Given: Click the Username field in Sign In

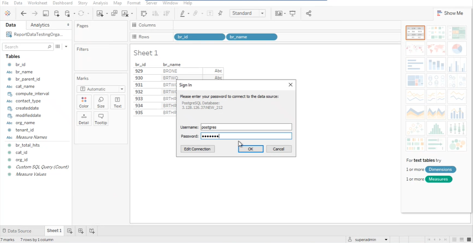Looking at the screenshot, I should pyautogui.click(x=246, y=127).
